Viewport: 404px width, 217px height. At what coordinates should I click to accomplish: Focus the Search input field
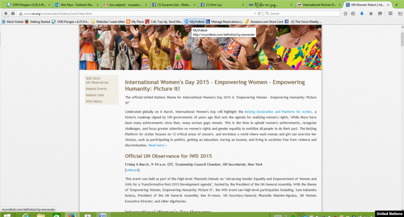(x=302, y=13)
